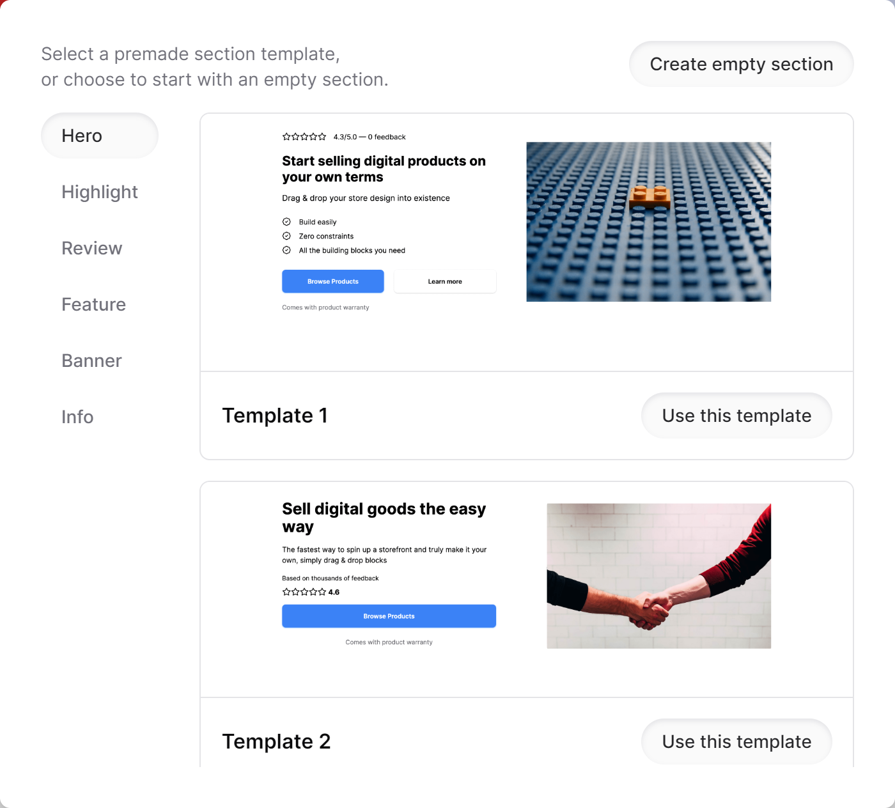Click the LEGO brick preview image
This screenshot has height=808, width=895.
(648, 222)
